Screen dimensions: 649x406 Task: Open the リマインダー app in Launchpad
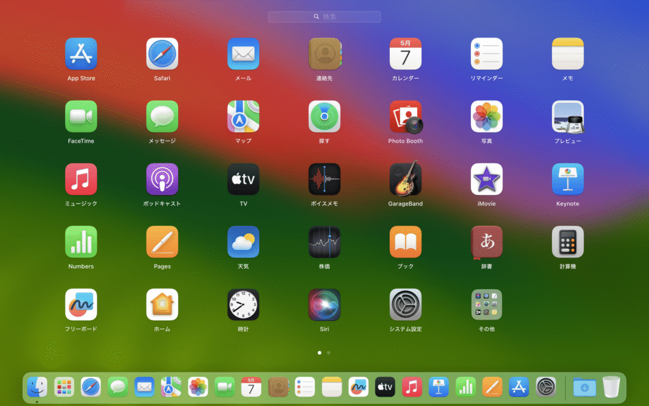[487, 54]
